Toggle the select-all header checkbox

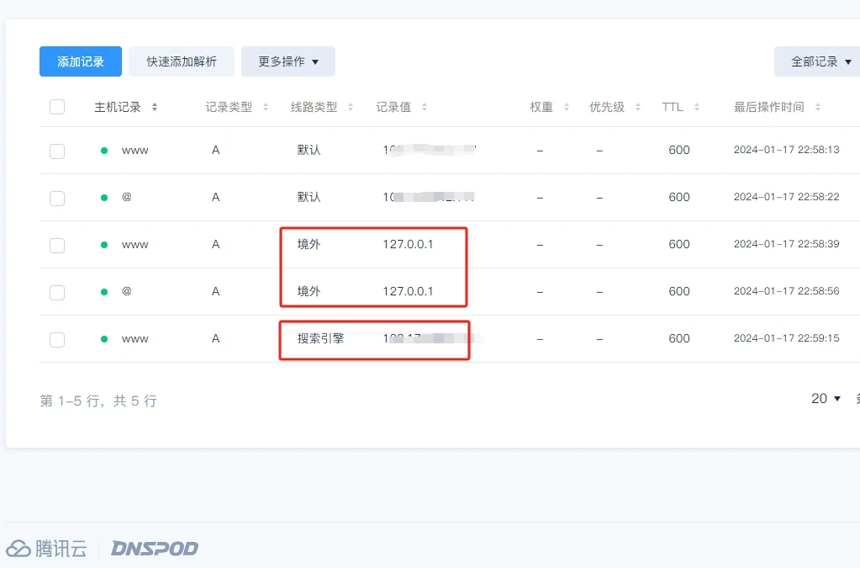click(x=57, y=107)
